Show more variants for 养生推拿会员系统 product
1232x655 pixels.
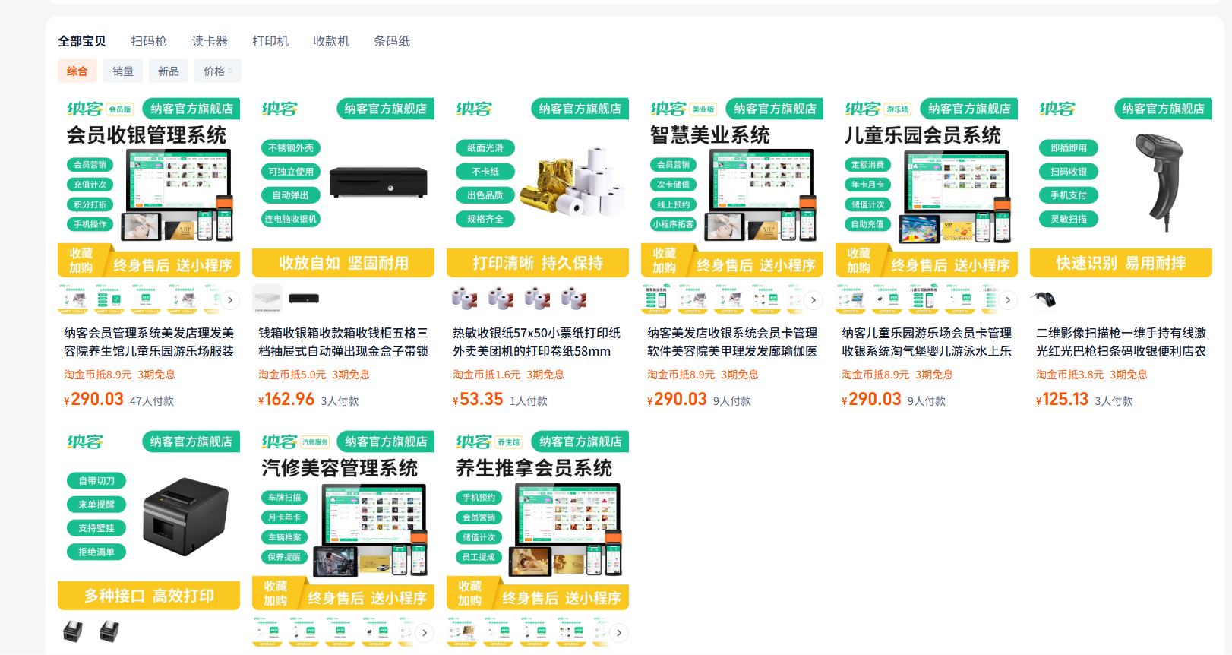(x=619, y=632)
